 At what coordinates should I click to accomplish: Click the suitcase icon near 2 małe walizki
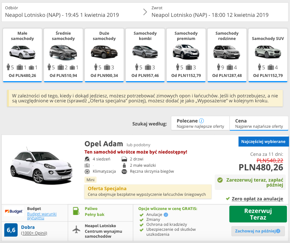tap(124, 165)
